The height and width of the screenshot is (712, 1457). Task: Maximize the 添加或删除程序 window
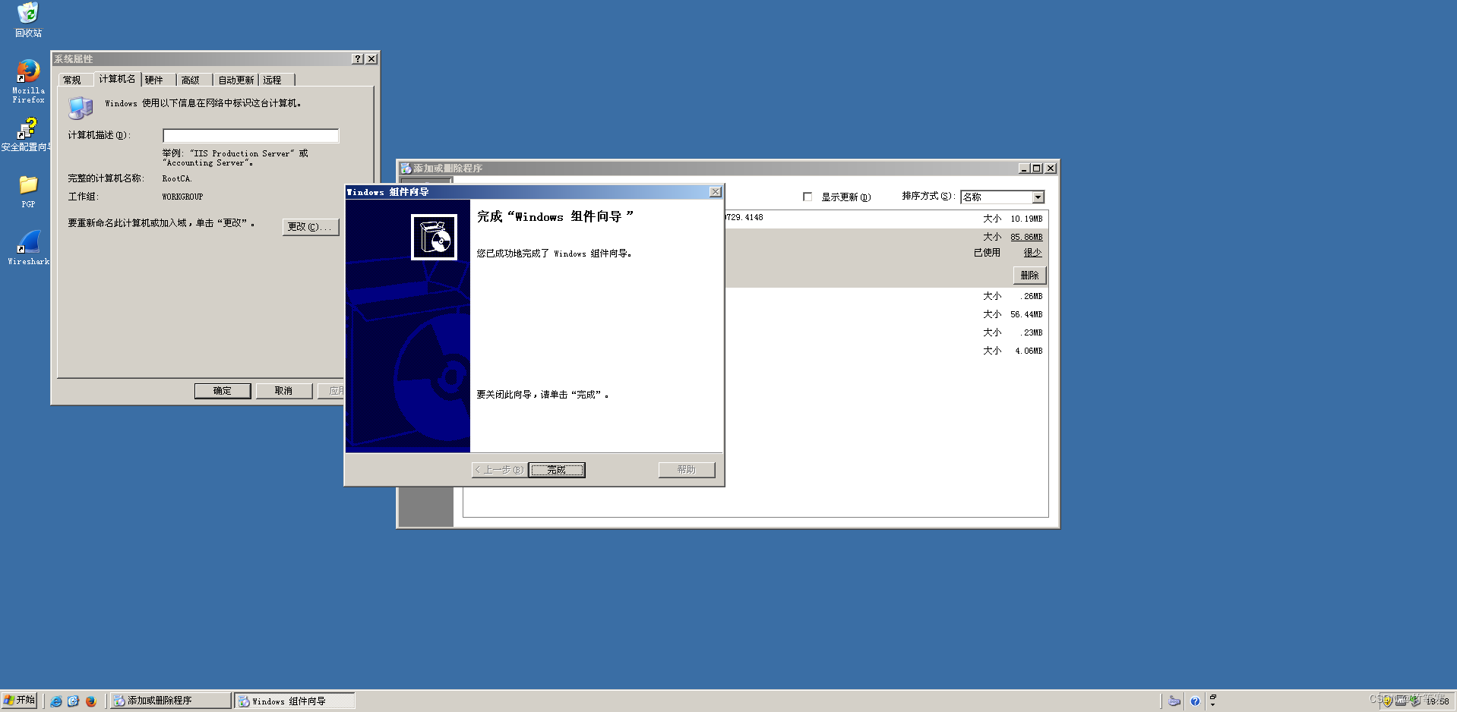click(x=1036, y=169)
